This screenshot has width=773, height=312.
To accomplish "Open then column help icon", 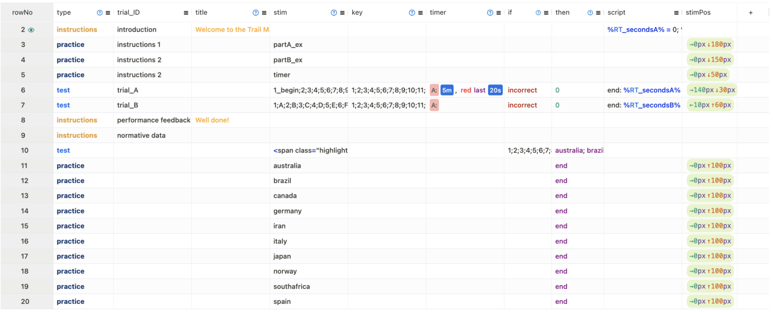I will coord(590,13).
